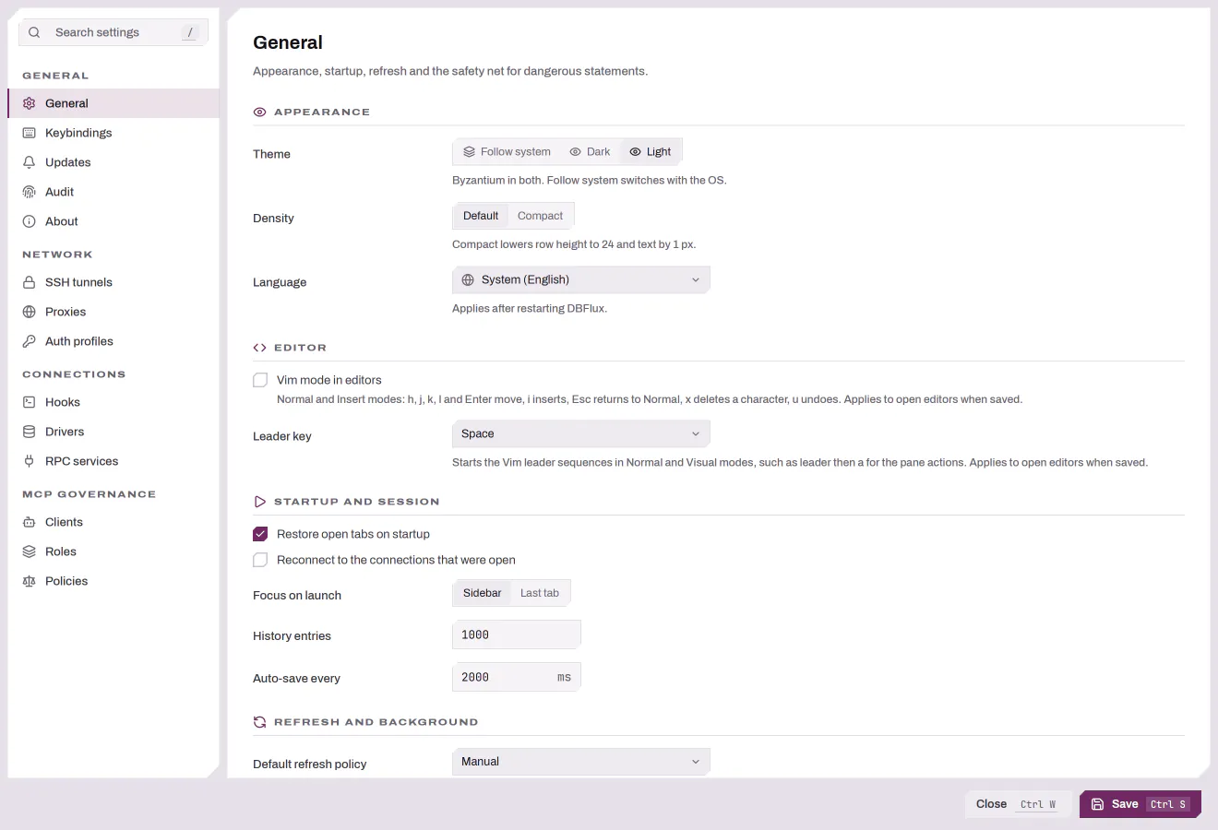This screenshot has height=830, width=1218.
Task: Click the key icon beside Auth profiles
Action: click(x=29, y=341)
